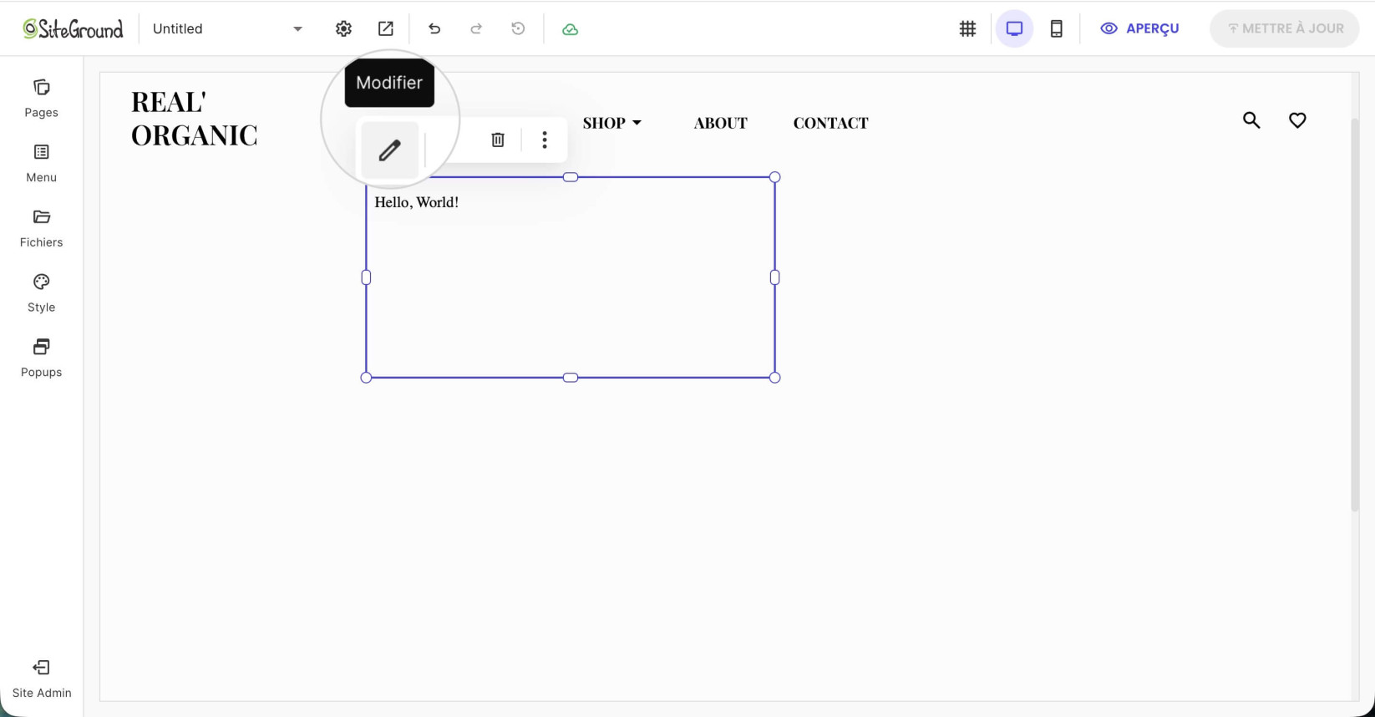Click the left-edge middle resize handle
Screen dimensions: 1375x717
366,277
